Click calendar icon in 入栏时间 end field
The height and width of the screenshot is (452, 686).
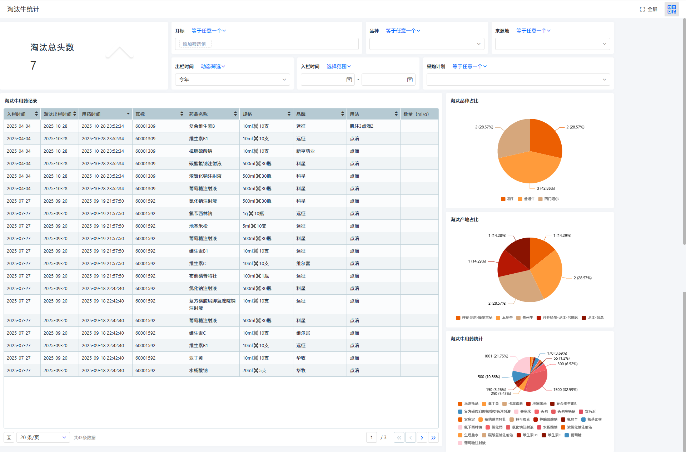pos(409,80)
